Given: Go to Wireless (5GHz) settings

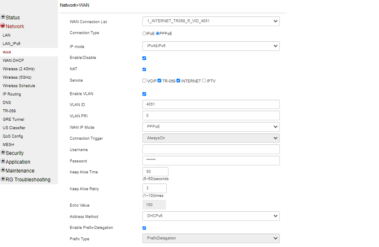Looking at the screenshot, I should point(17,77).
